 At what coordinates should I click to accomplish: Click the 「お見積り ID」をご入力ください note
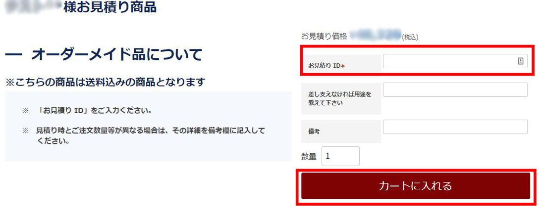click(95, 112)
